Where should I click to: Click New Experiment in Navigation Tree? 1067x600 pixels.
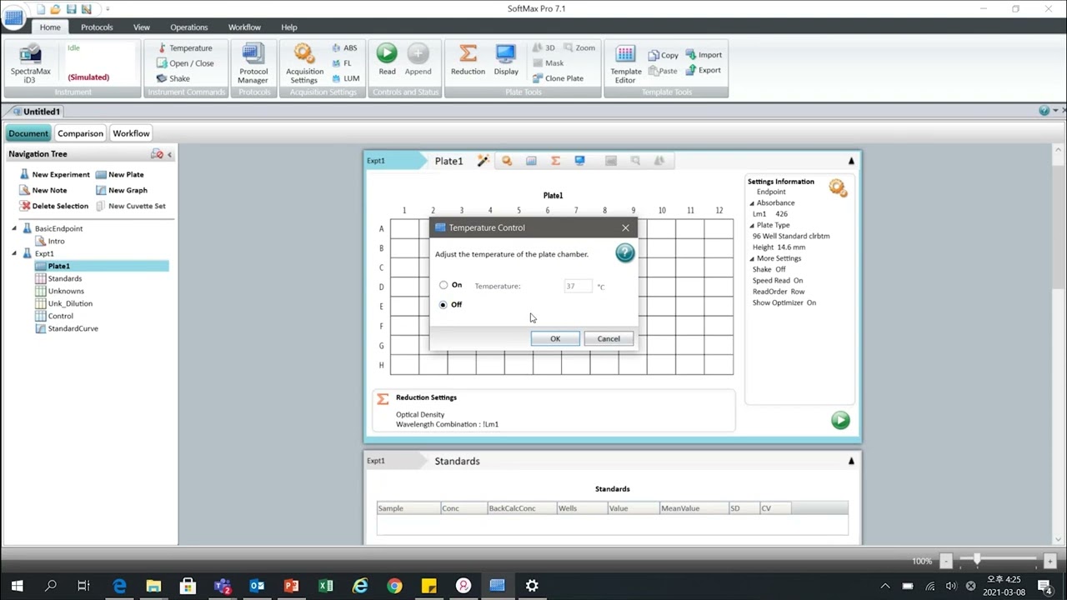point(54,175)
